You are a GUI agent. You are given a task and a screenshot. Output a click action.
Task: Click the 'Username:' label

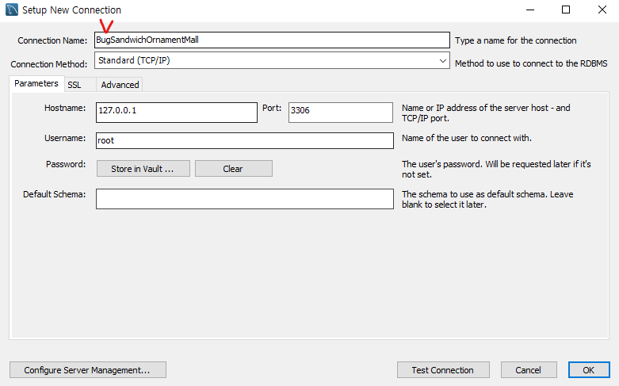click(65, 138)
